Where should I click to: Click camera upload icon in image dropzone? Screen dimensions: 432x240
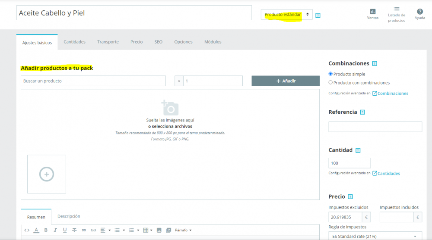(170, 108)
